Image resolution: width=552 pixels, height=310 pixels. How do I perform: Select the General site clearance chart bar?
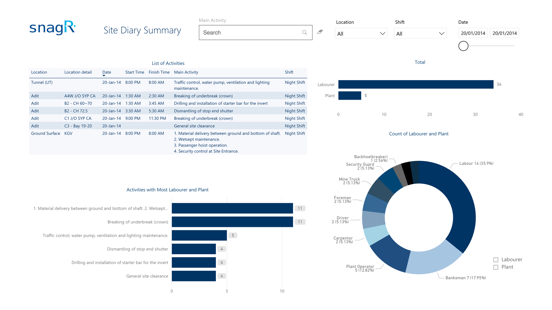(194, 276)
